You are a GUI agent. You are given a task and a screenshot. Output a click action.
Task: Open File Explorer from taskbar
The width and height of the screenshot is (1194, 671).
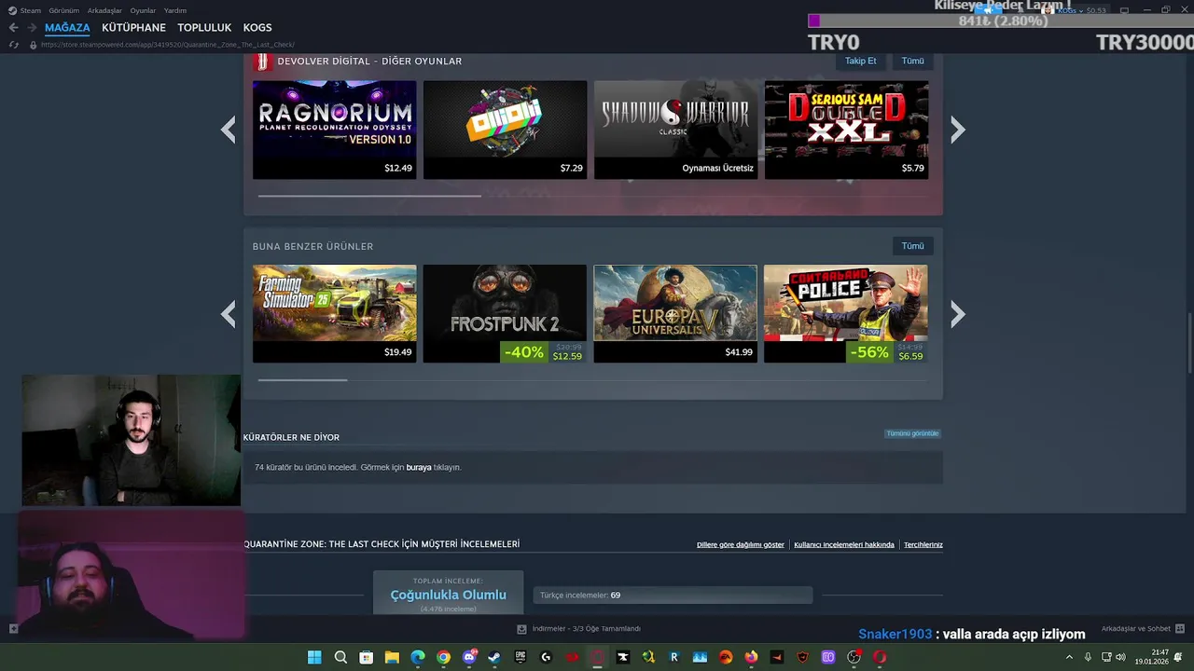point(392,657)
